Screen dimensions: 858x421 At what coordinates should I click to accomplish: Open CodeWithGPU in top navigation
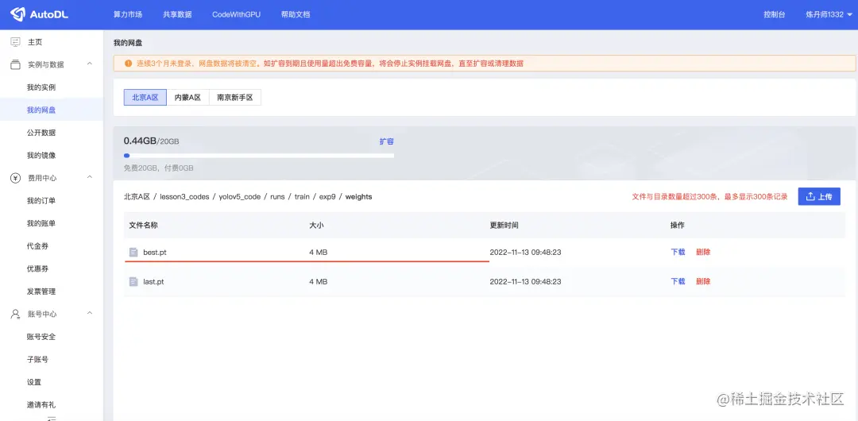[237, 15]
